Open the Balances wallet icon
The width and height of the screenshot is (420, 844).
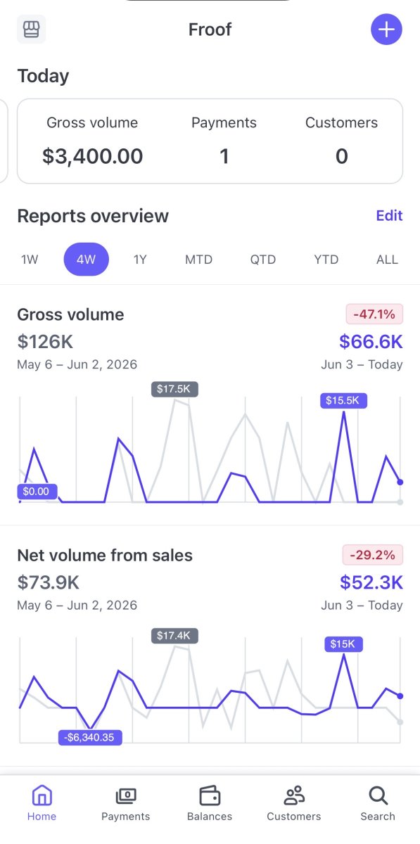pyautogui.click(x=210, y=795)
